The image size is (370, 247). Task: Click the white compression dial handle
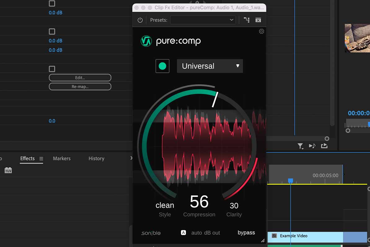click(215, 100)
